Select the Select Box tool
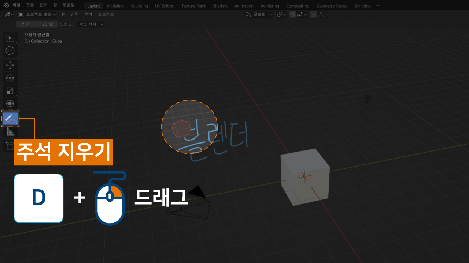This screenshot has width=469, height=263. click(x=10, y=38)
